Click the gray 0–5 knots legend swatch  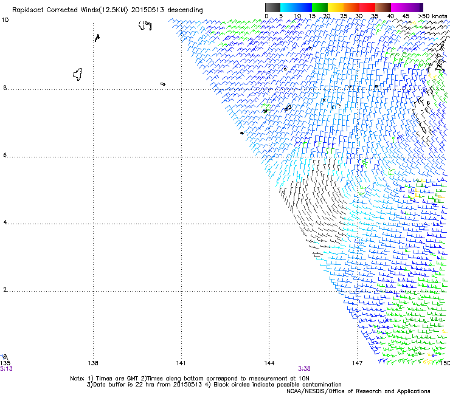tap(272, 7)
